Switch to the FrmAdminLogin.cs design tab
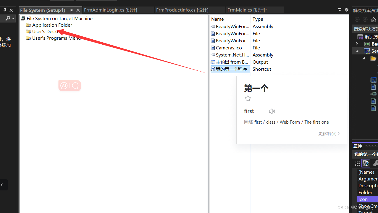This screenshot has height=213, width=378. pyautogui.click(x=110, y=10)
